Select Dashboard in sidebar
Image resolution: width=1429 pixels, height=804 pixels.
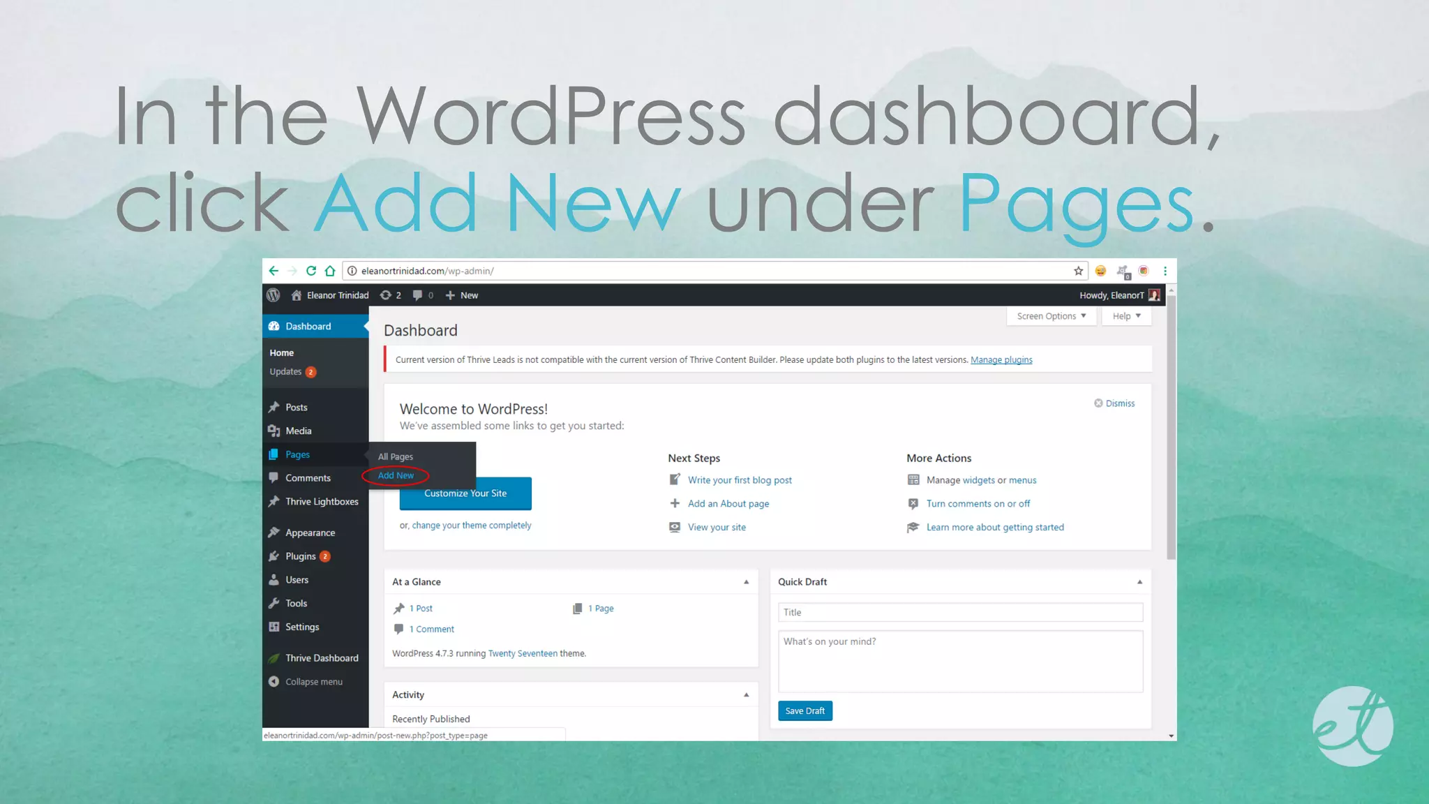point(315,326)
